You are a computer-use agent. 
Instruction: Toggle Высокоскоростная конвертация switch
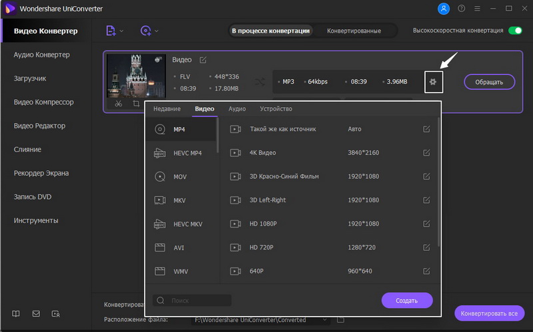coord(515,31)
